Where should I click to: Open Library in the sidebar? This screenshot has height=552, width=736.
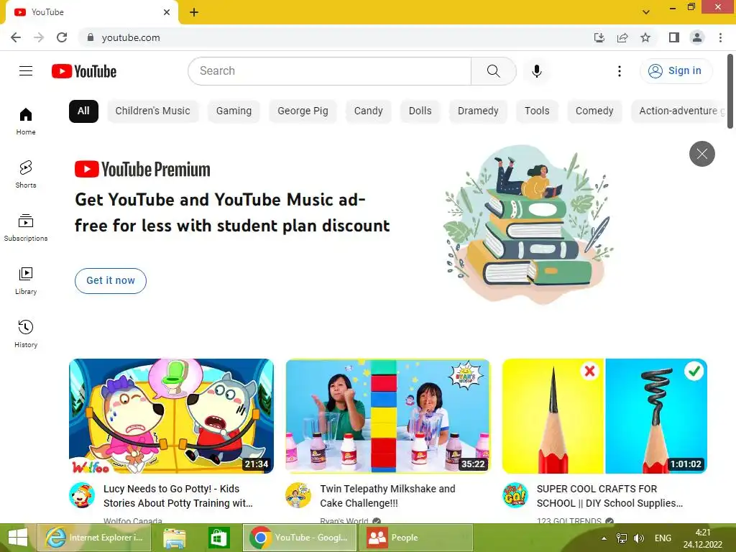(26, 281)
